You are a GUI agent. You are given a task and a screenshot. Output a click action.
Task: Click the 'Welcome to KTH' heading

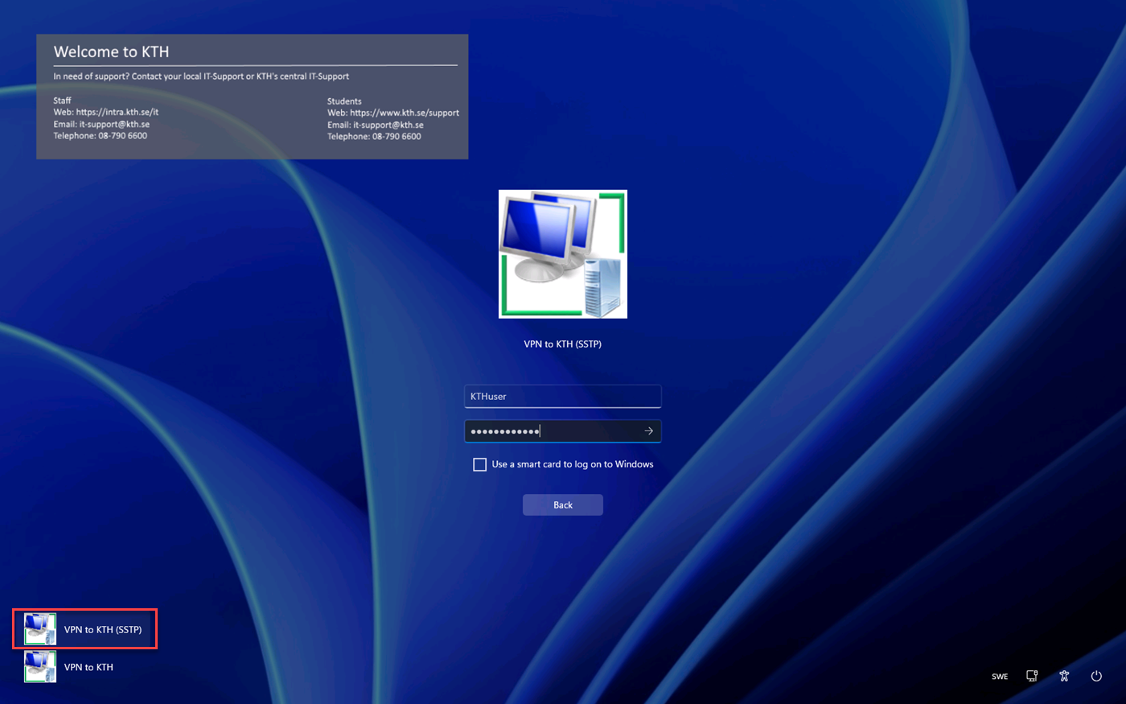(111, 51)
